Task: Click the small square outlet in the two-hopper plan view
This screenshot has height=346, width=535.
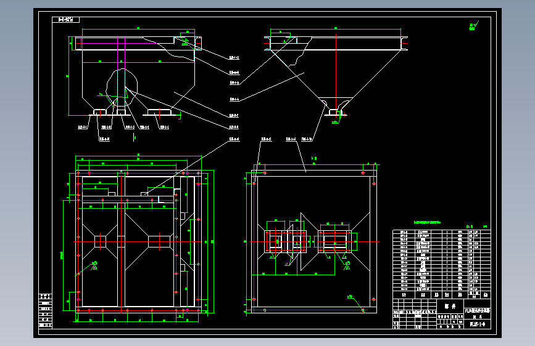Action: [101, 242]
